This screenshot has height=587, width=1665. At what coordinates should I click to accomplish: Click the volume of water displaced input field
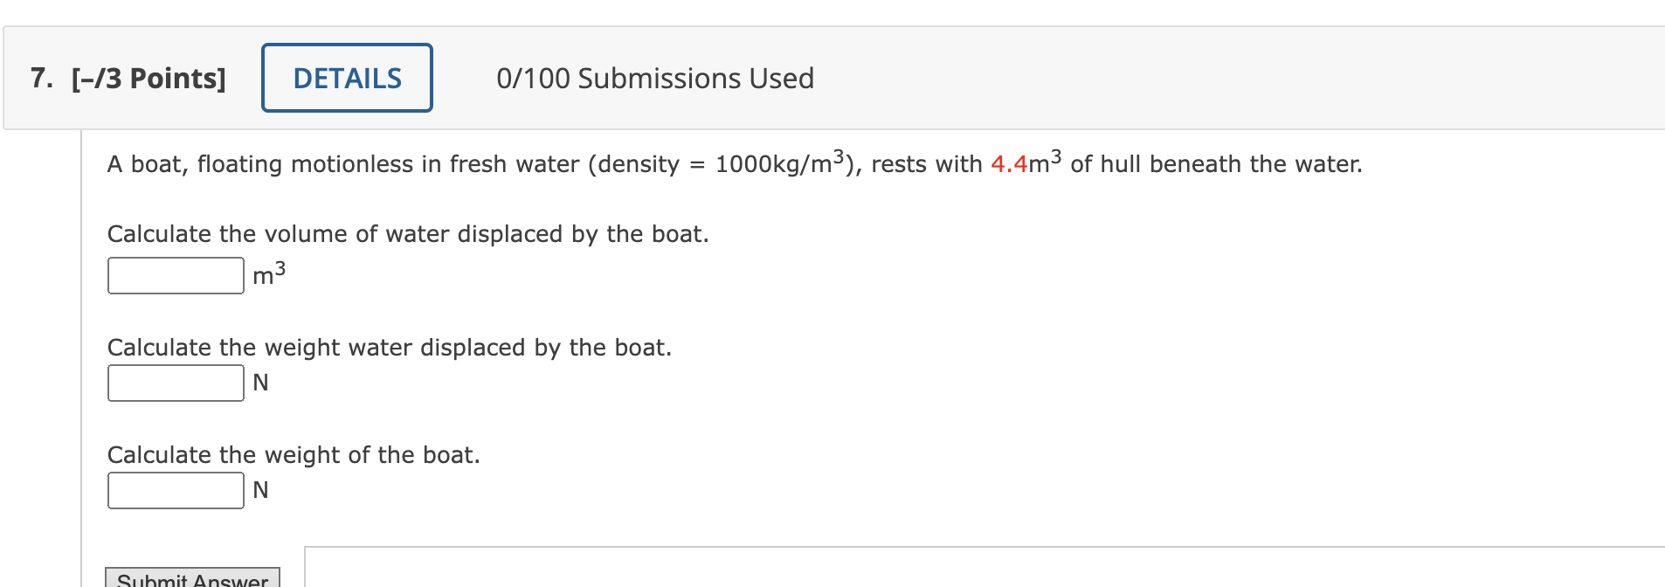(x=175, y=274)
